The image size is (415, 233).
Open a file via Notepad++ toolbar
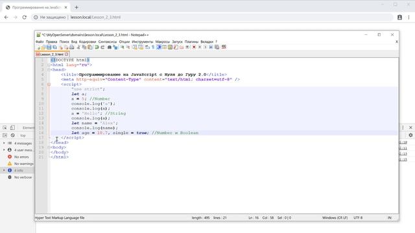pyautogui.click(x=43, y=47)
